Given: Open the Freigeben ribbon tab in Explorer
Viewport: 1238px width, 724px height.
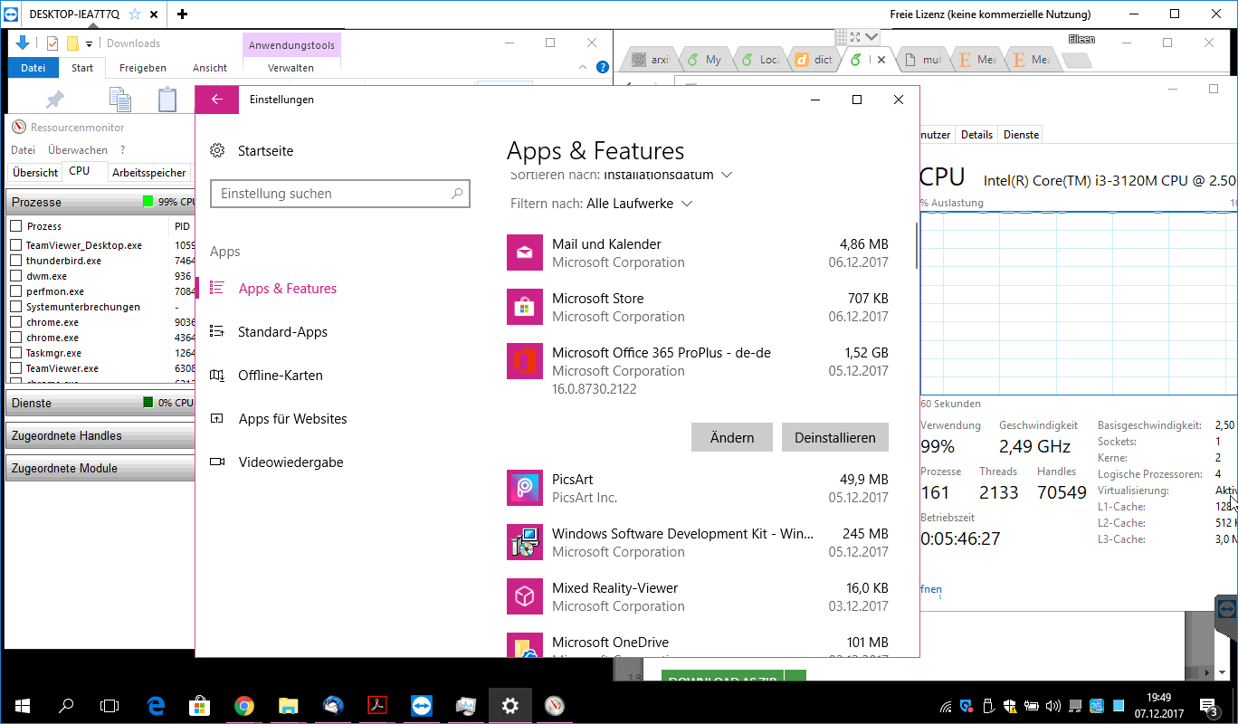Looking at the screenshot, I should (x=143, y=68).
